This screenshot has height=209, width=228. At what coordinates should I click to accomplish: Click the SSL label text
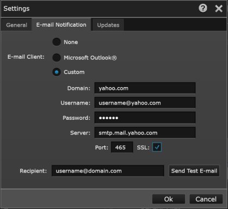pos(143,147)
